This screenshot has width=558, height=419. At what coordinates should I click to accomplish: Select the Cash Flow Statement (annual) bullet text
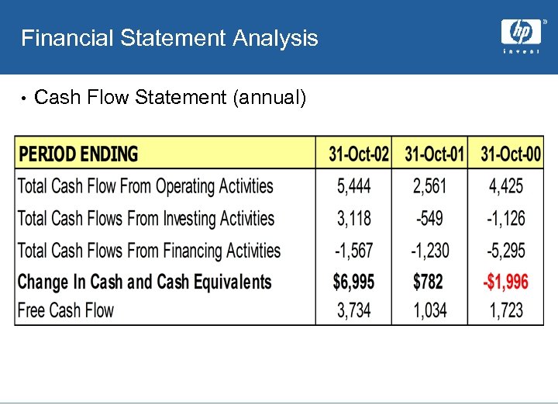tap(170, 98)
